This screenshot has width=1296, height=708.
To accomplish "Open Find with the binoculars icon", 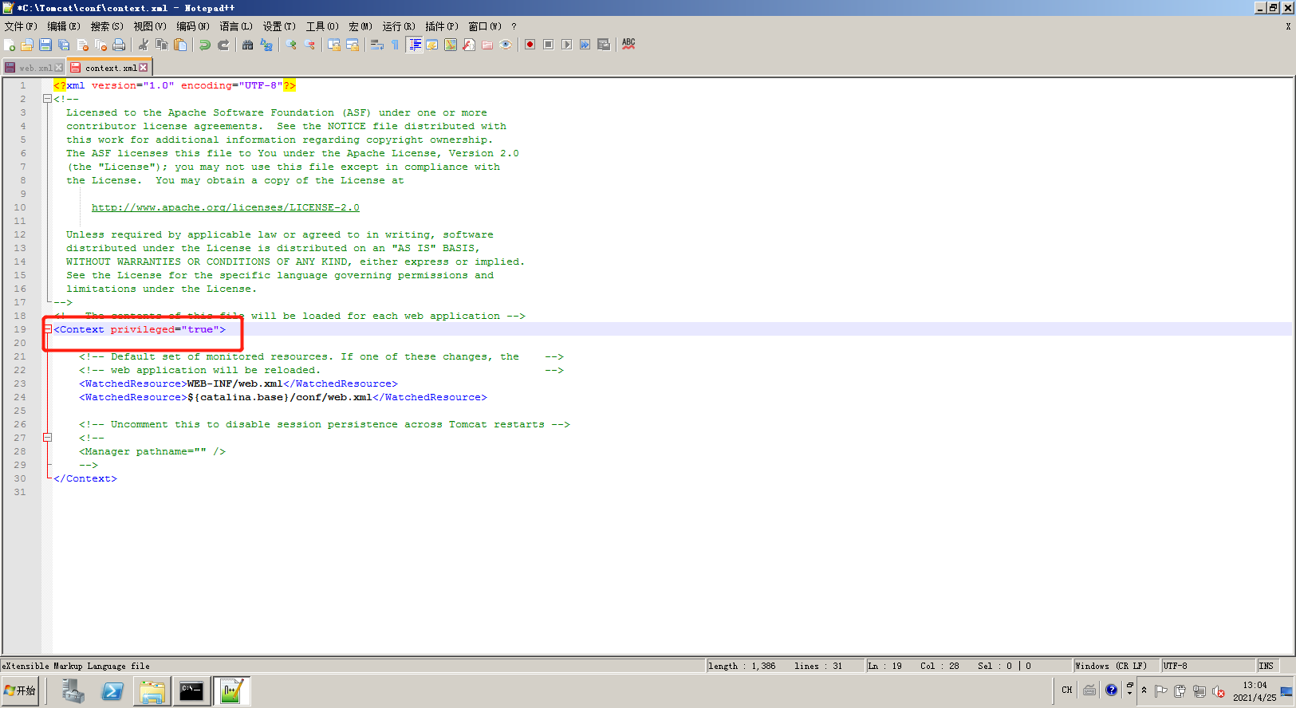I will (x=248, y=45).
